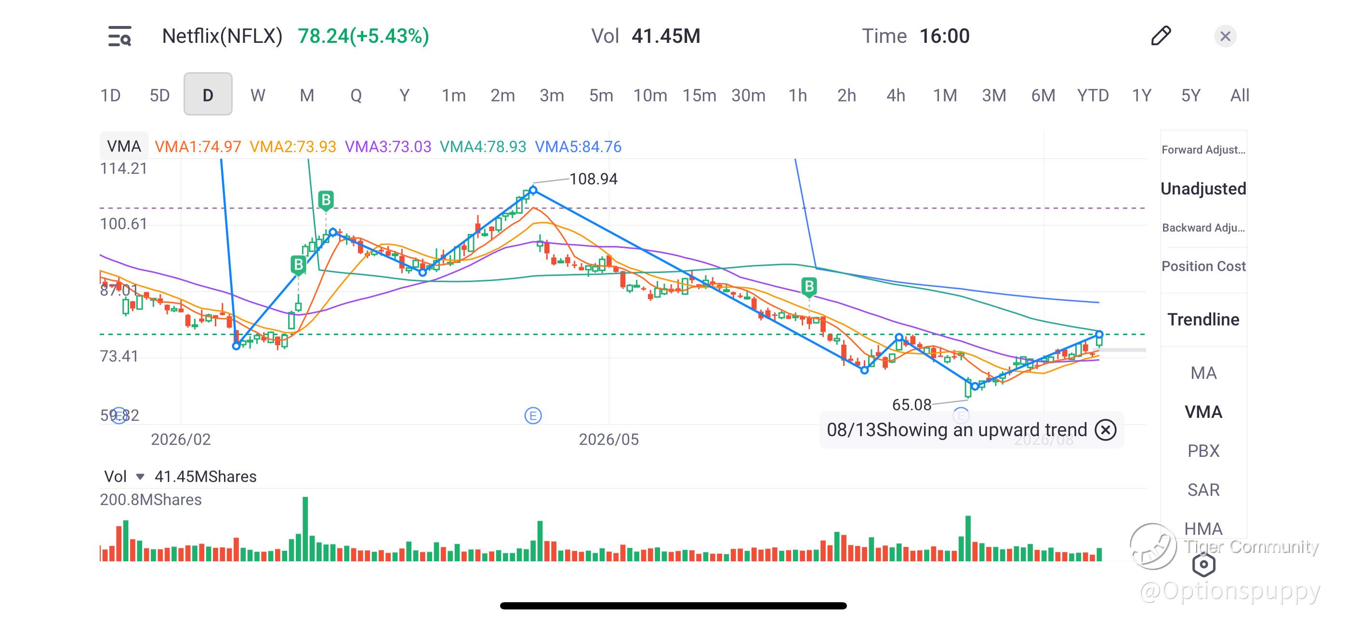Open the stock search list icon

[x=120, y=36]
